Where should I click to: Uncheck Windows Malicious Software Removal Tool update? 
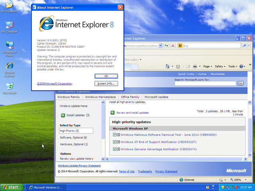tap(115, 134)
